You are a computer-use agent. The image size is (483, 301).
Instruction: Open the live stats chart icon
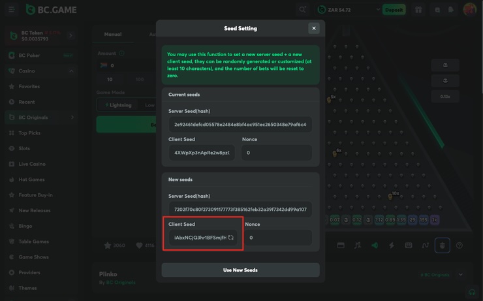point(426,246)
